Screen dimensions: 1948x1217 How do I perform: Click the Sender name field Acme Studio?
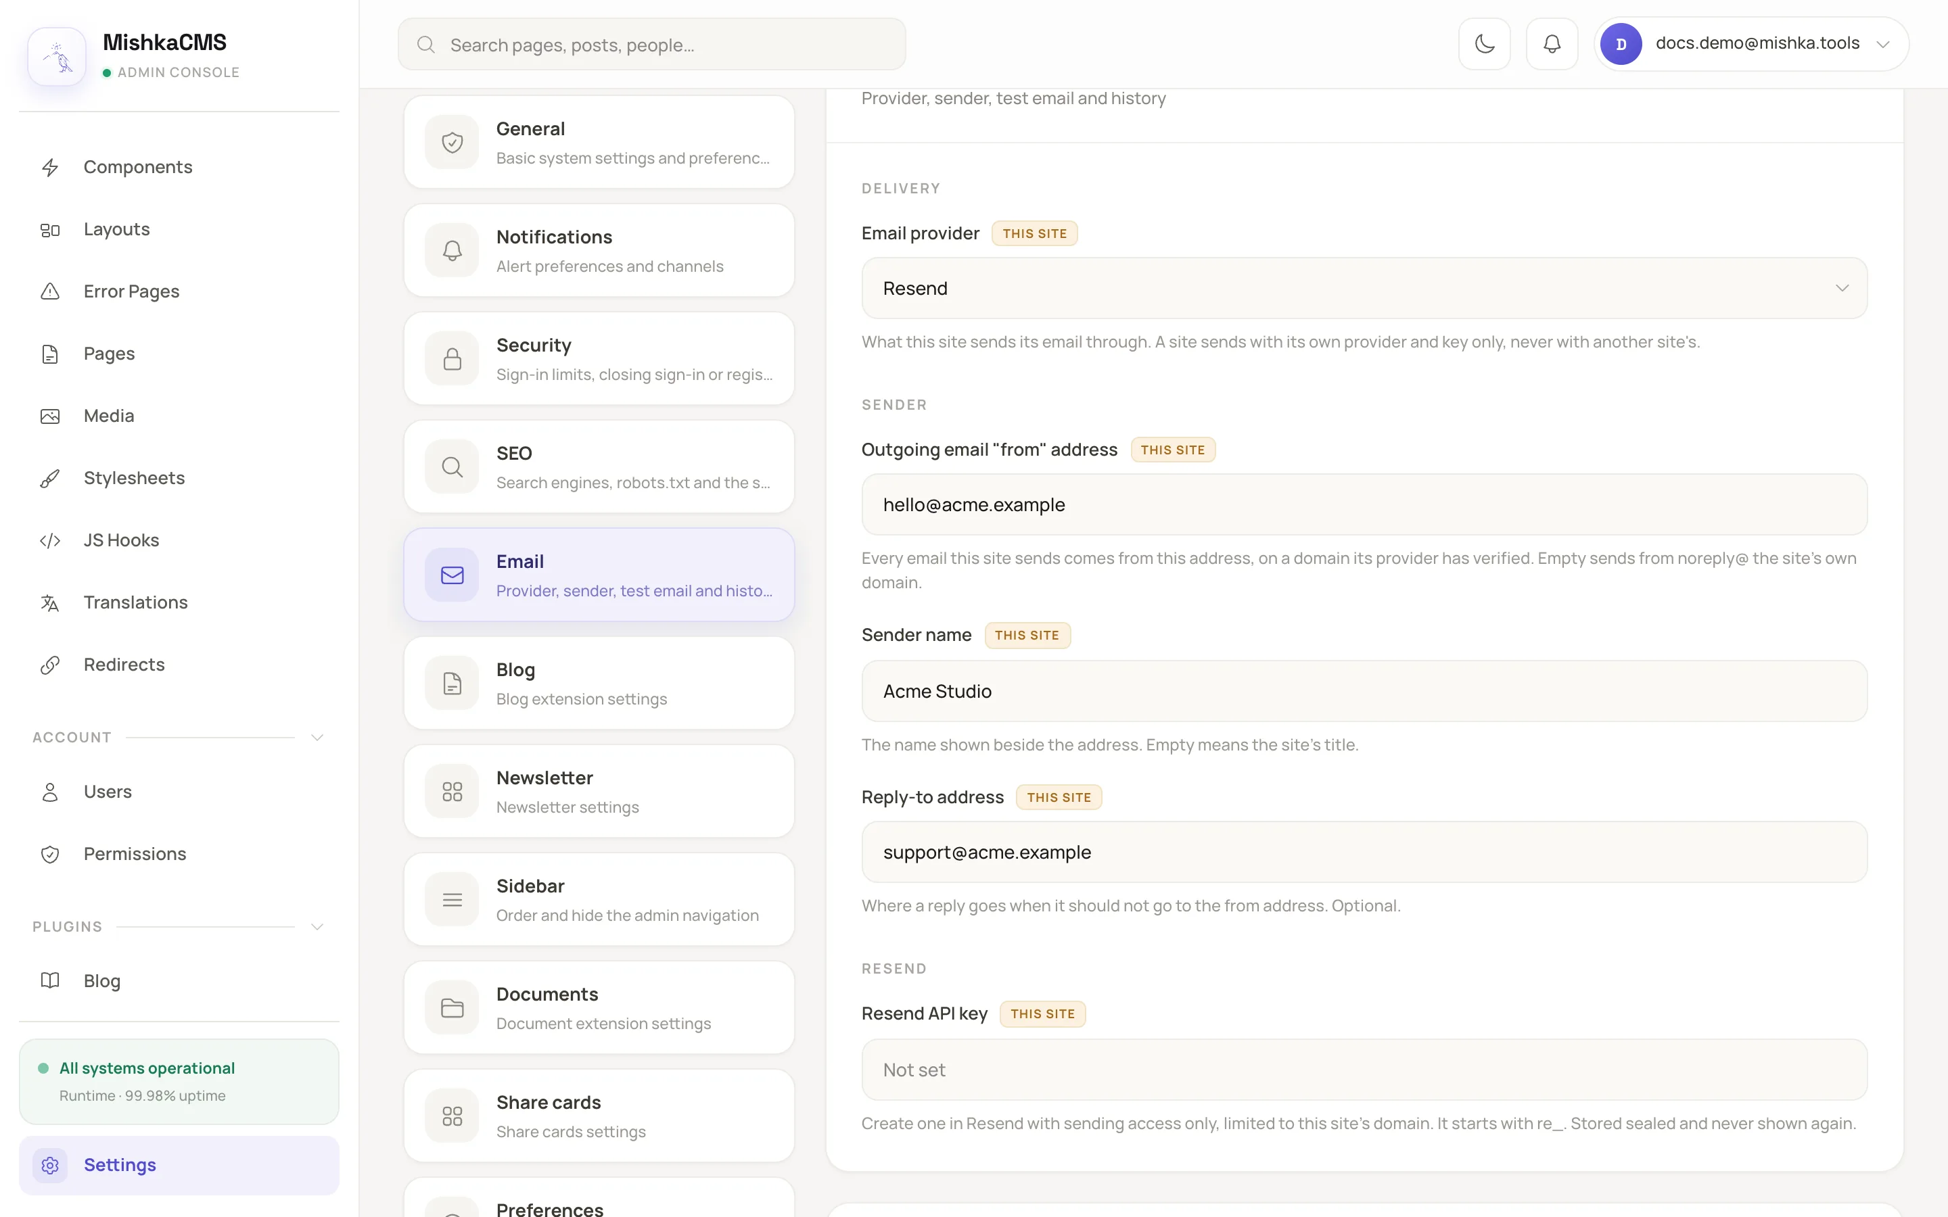coord(1364,692)
